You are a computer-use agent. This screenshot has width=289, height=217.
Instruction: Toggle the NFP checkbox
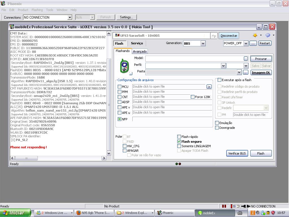(x=119, y=119)
